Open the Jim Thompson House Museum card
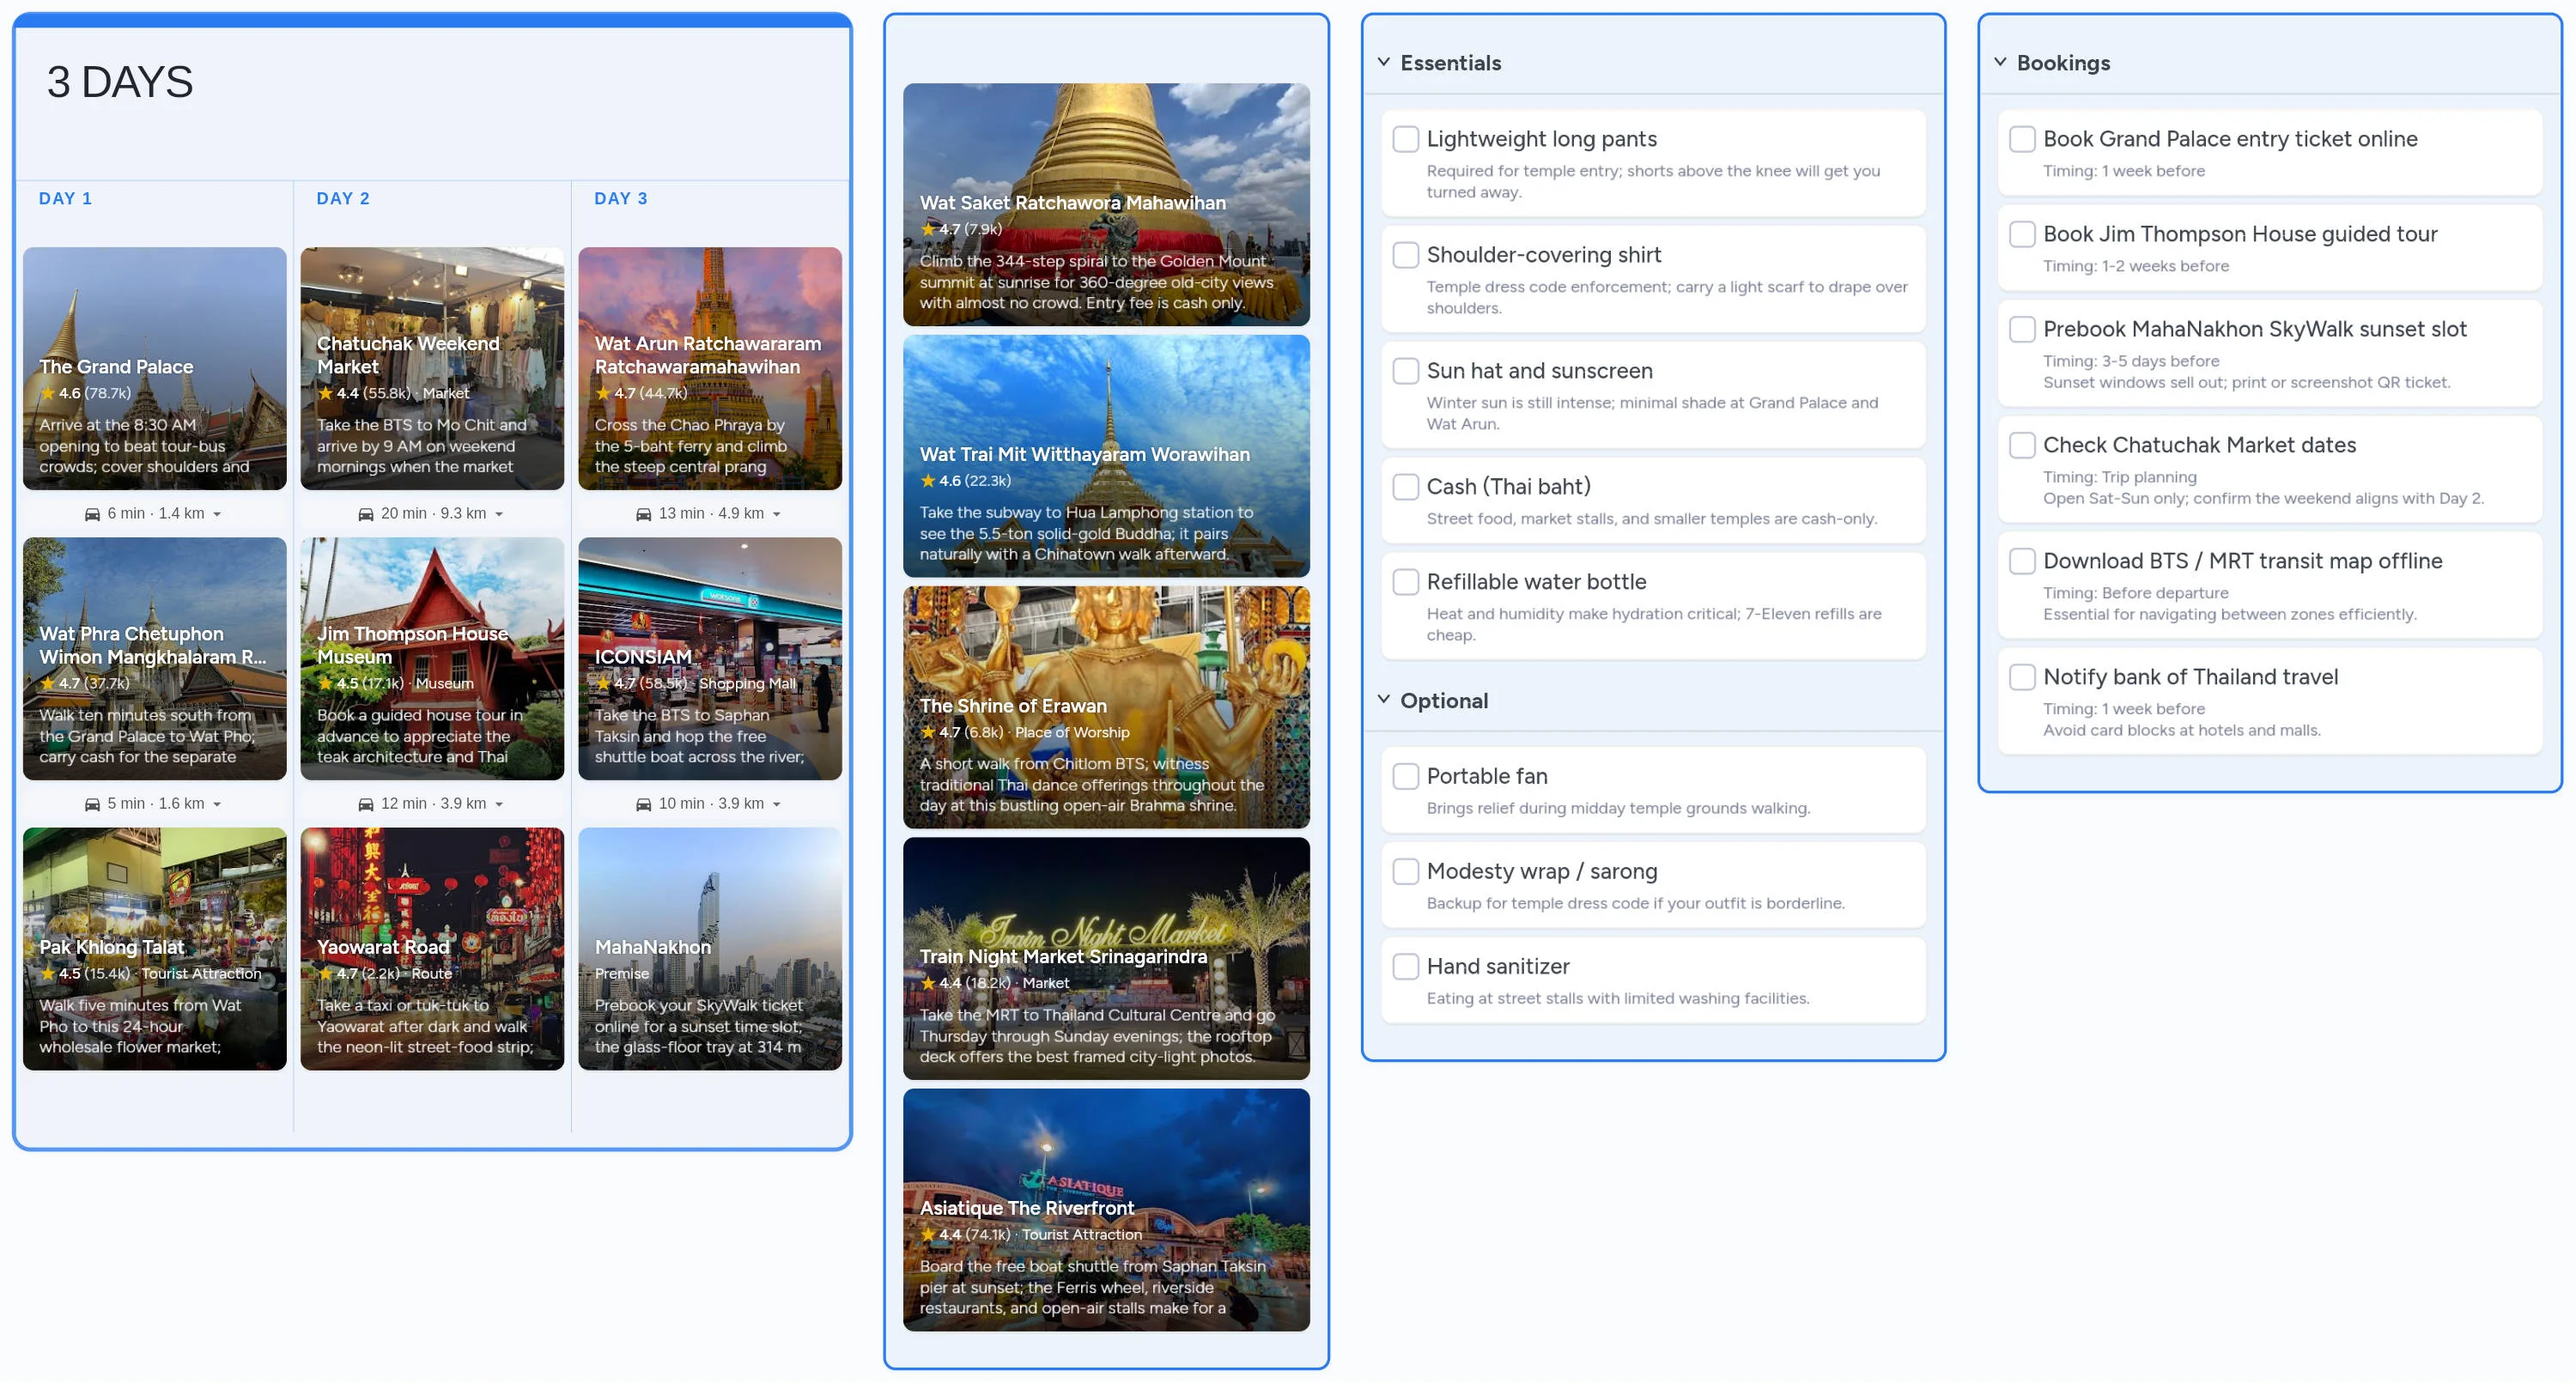The image size is (2576, 1383). [432, 659]
